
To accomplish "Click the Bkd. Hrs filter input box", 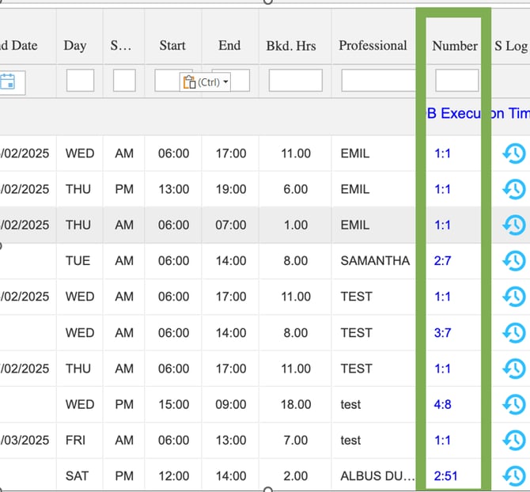I will coord(295,81).
